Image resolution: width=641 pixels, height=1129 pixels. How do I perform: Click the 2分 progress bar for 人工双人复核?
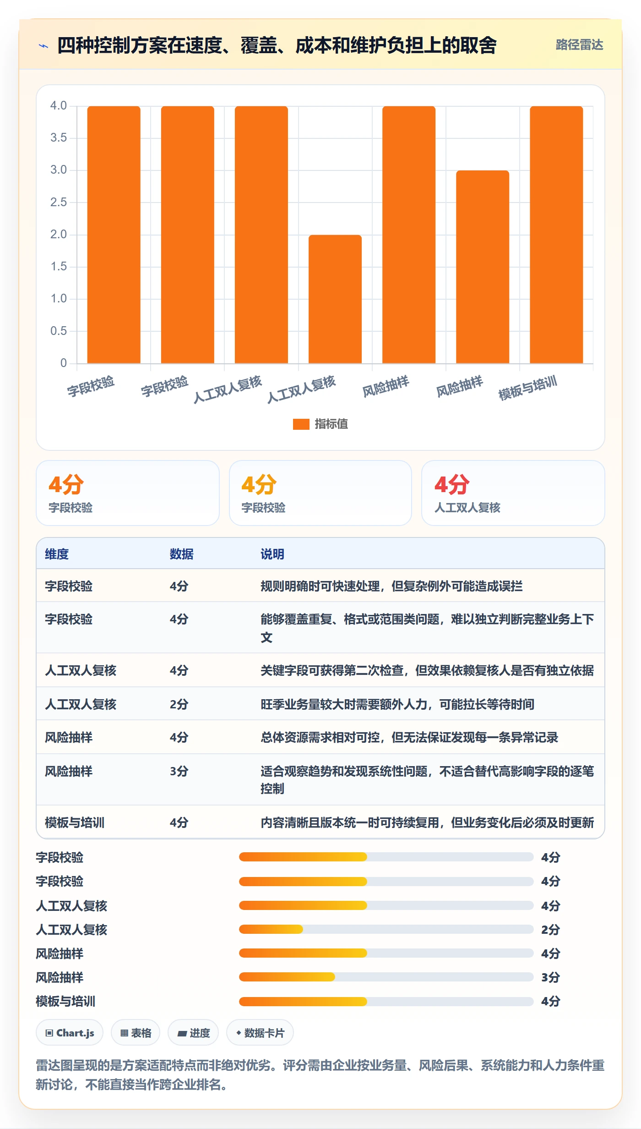386,929
